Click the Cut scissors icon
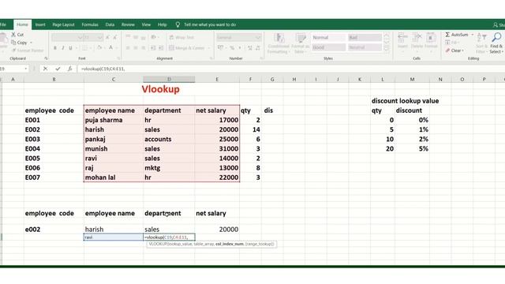Image resolution: width=505 pixels, height=284 pixels. pyautogui.click(x=13, y=34)
